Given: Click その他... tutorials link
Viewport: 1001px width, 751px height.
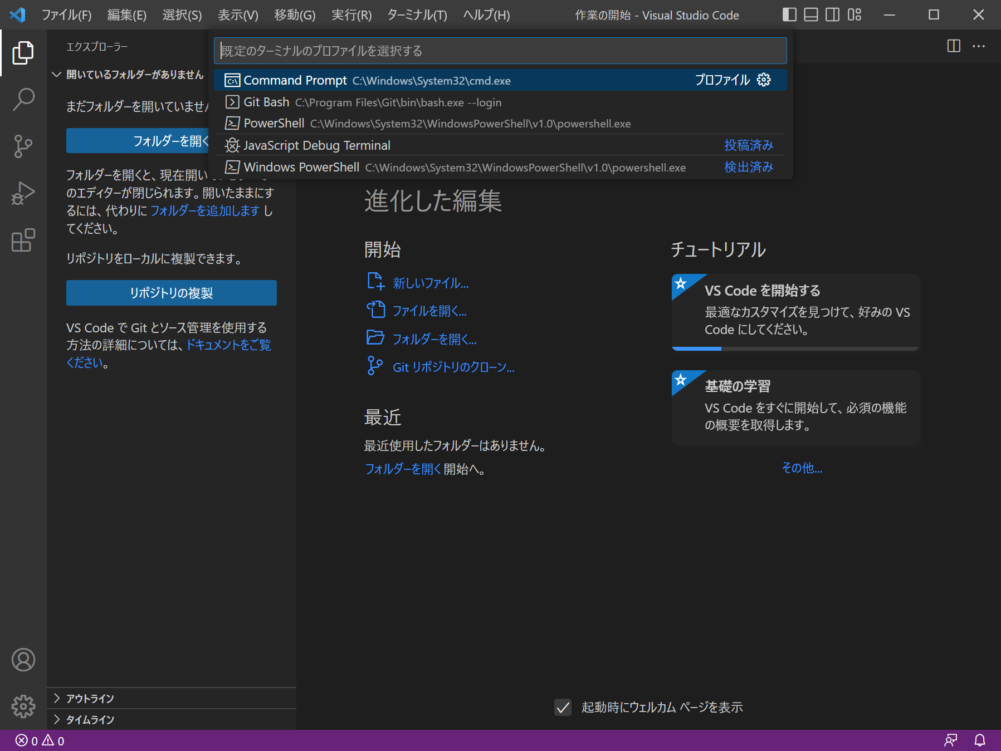Looking at the screenshot, I should (x=802, y=468).
